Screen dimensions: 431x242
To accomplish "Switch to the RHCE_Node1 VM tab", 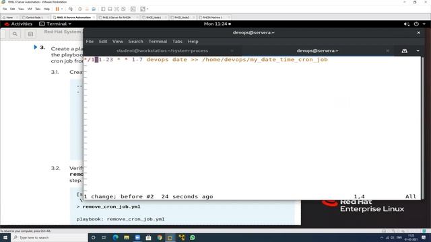I will click(154, 17).
